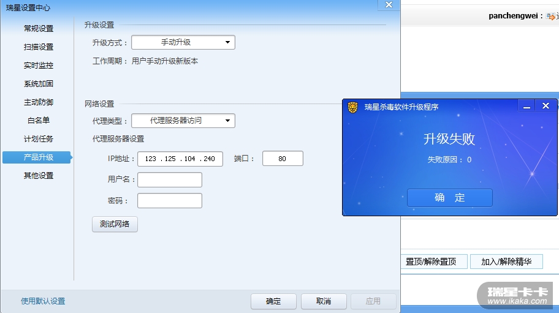Open 其他设置 page
The height and width of the screenshot is (313, 559).
pos(39,176)
